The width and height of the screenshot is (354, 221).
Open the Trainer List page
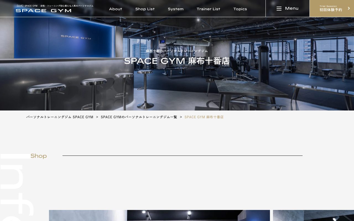[208, 9]
